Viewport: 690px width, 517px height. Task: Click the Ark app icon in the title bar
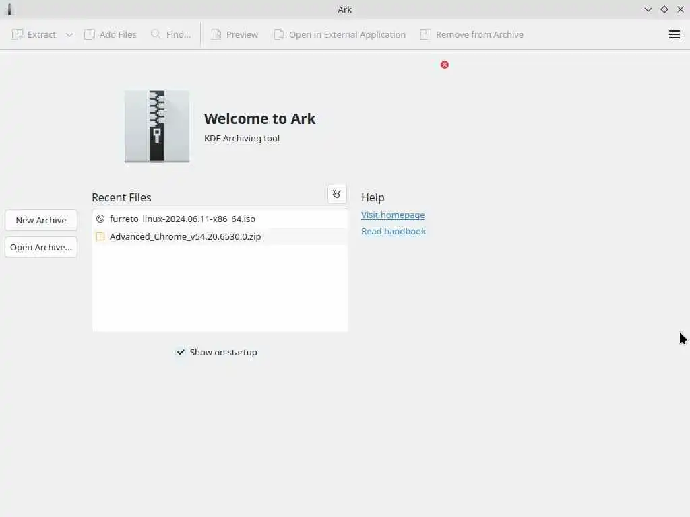[9, 9]
